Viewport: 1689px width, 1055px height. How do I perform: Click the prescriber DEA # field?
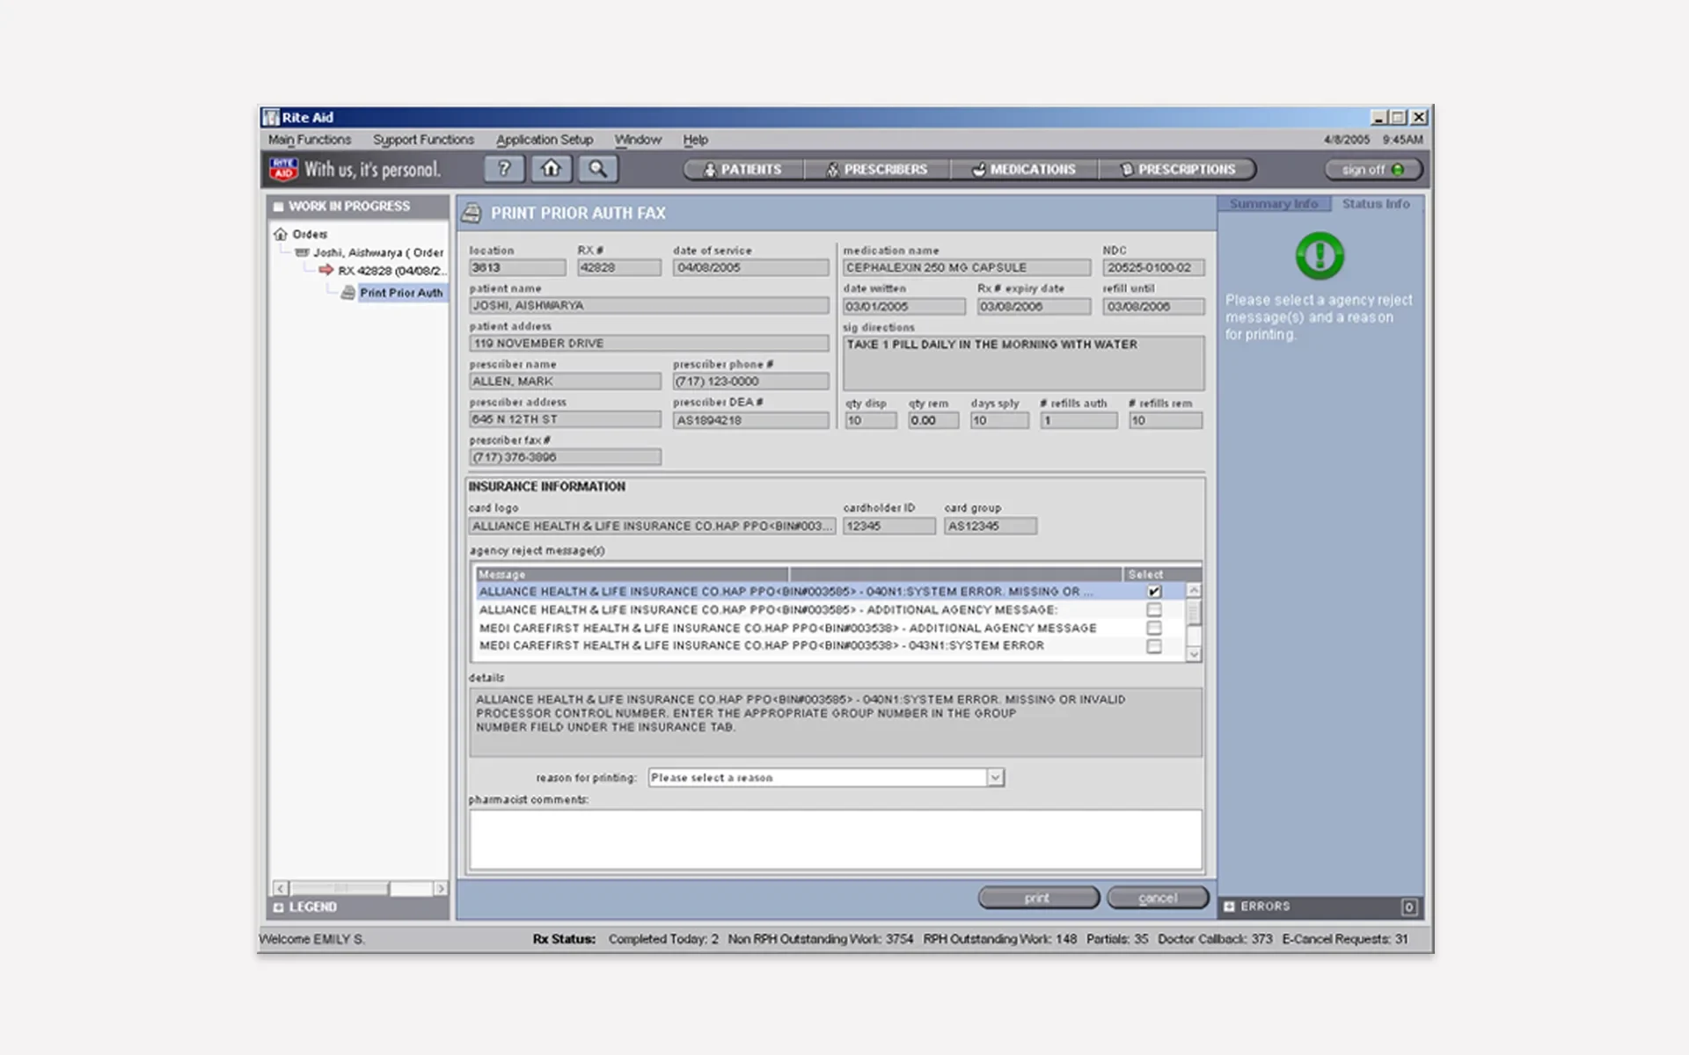pos(750,420)
